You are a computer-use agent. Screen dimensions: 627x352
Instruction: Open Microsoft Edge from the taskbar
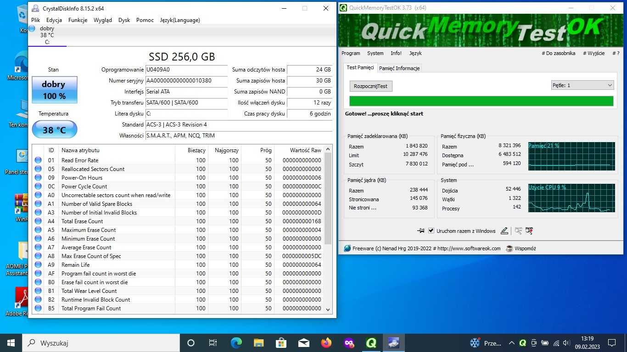tap(236, 343)
